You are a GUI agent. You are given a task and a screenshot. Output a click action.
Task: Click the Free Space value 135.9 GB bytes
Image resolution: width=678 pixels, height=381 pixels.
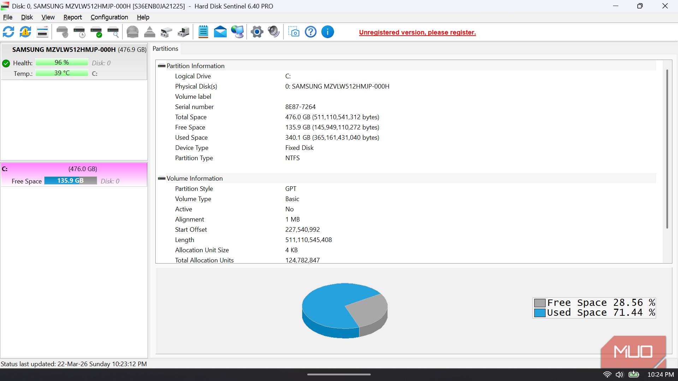pos(332,127)
